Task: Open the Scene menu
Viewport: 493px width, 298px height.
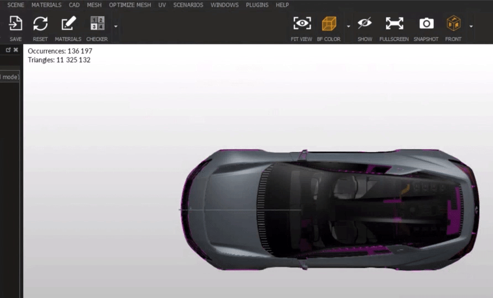Action: (15, 5)
